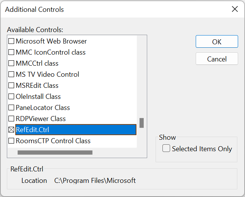The image size is (245, 197).
Task: Click the horizontal scrollbar thumb below list
Action: [55, 152]
